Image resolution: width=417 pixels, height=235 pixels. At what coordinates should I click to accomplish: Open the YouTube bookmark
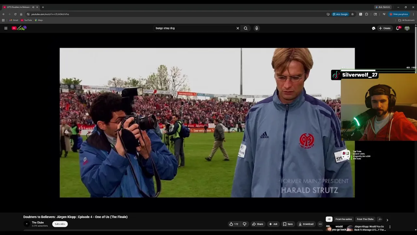click(x=26, y=20)
